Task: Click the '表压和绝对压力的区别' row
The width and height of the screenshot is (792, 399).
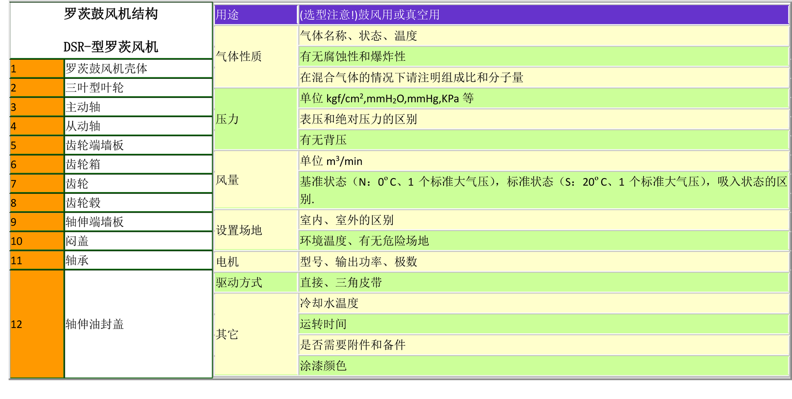Action: coord(543,119)
